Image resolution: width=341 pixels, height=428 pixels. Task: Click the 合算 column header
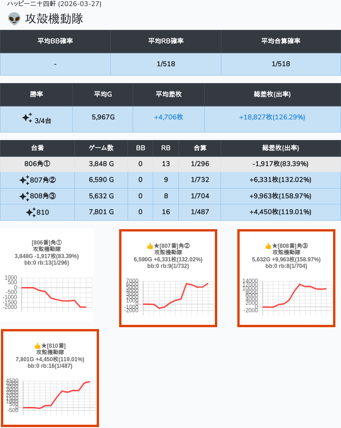point(199,148)
